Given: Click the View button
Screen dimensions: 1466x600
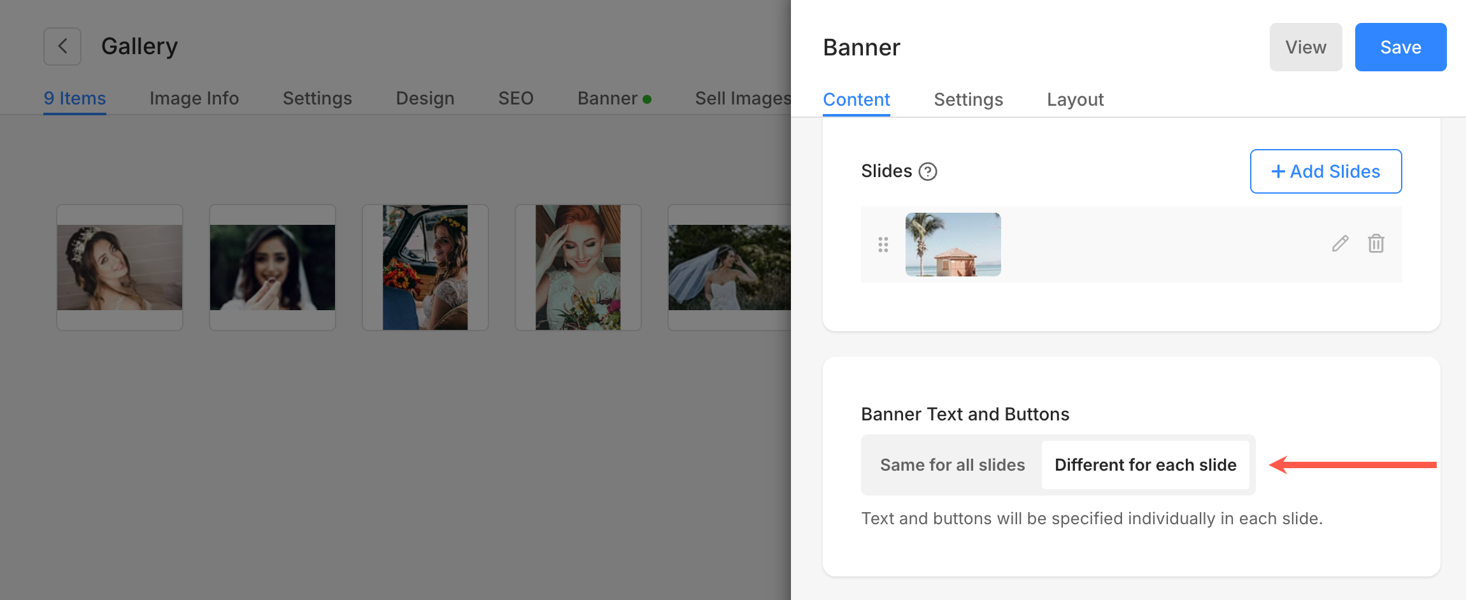Looking at the screenshot, I should (1306, 47).
